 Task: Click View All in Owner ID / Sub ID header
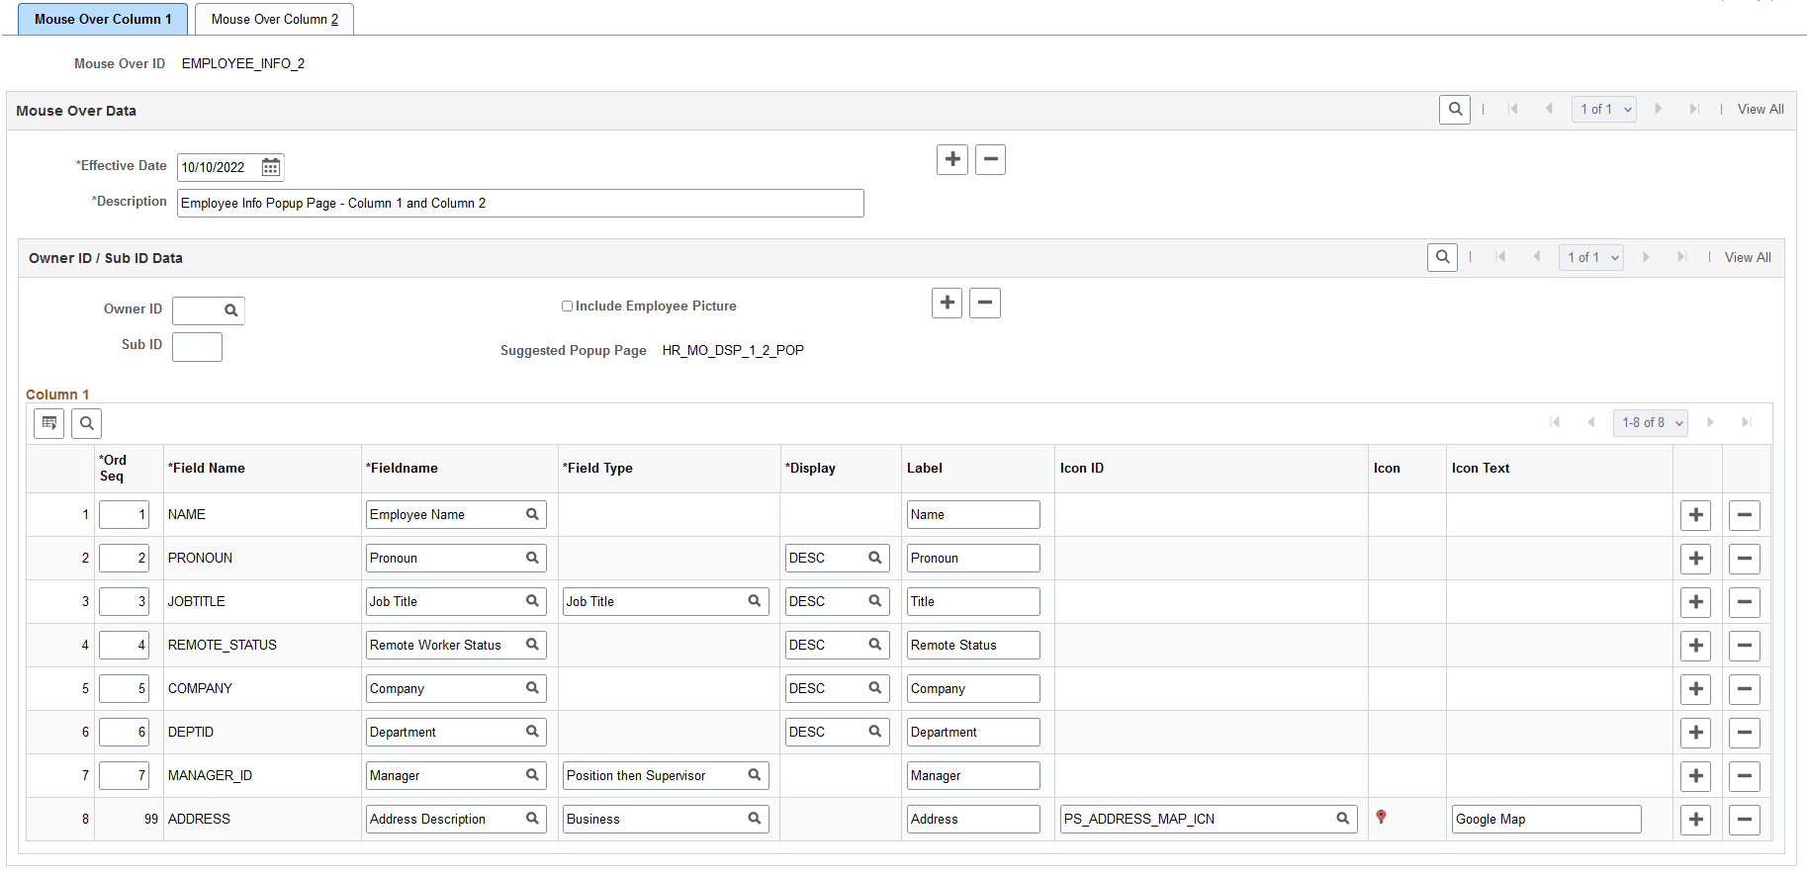[x=1748, y=257]
